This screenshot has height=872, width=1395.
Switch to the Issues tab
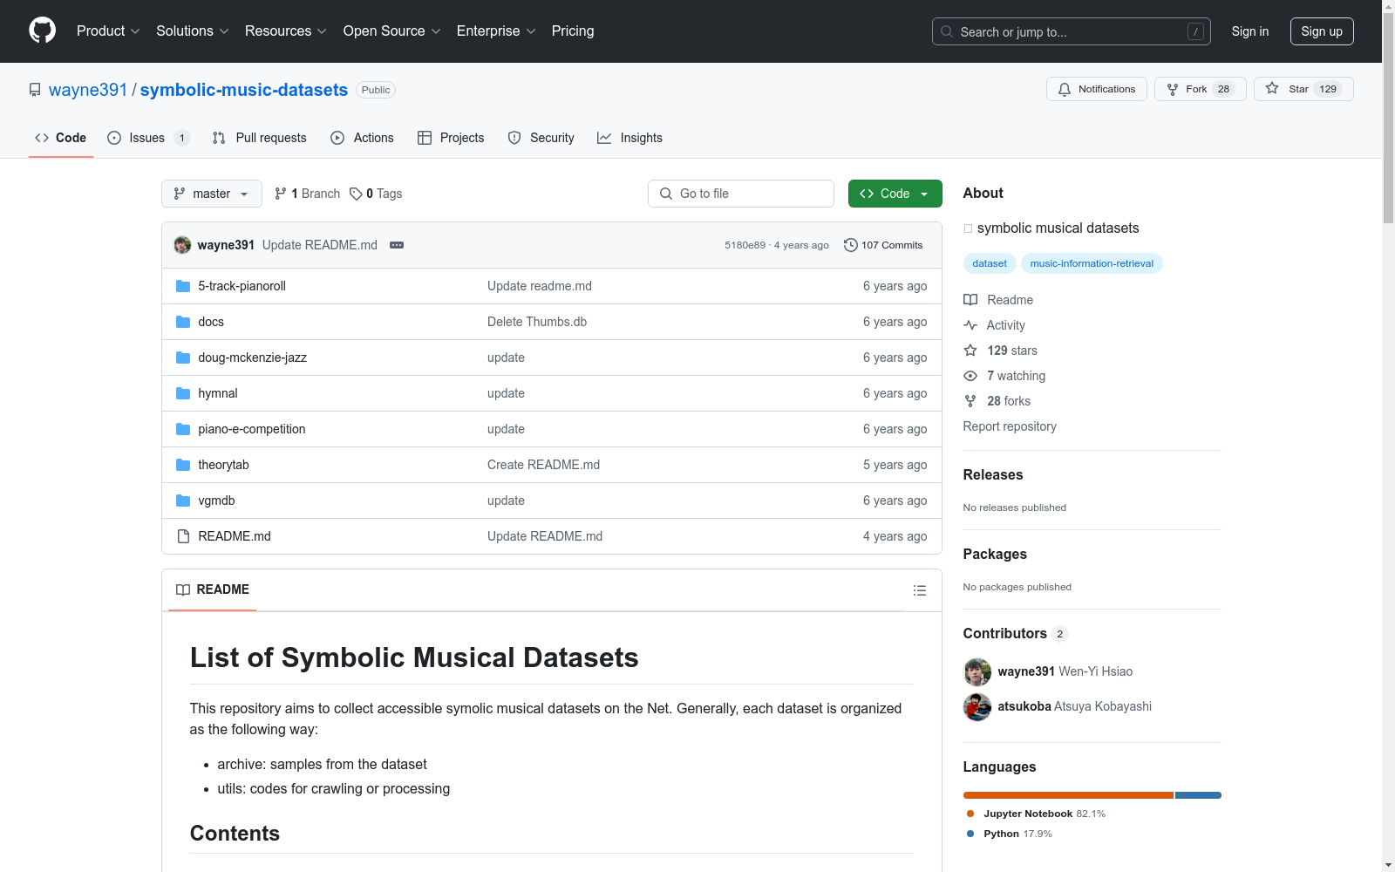[148, 138]
